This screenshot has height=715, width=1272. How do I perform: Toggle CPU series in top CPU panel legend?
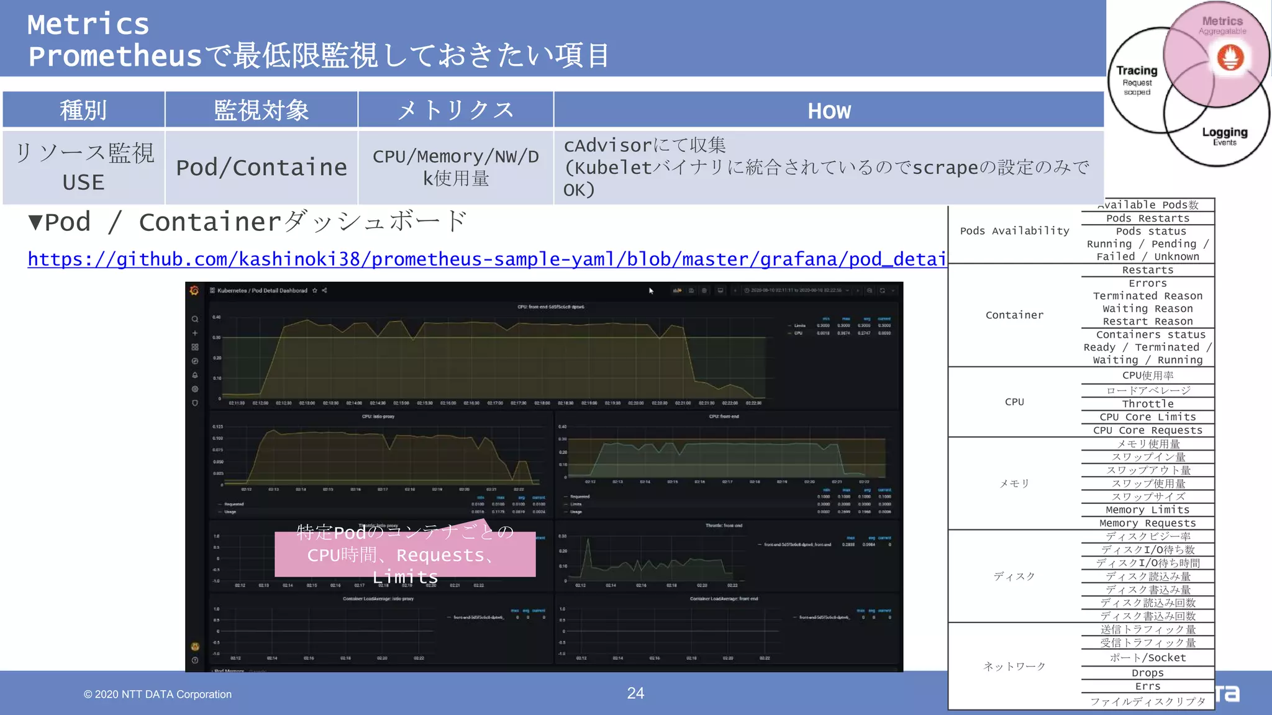pos(799,333)
